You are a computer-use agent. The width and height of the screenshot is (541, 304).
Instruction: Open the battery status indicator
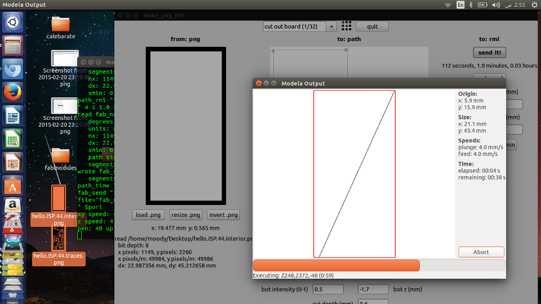click(x=482, y=5)
